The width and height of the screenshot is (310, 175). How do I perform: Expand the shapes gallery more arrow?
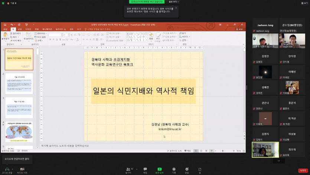pos(147,40)
